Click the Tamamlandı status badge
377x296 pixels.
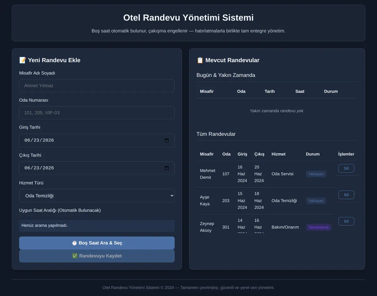319,227
